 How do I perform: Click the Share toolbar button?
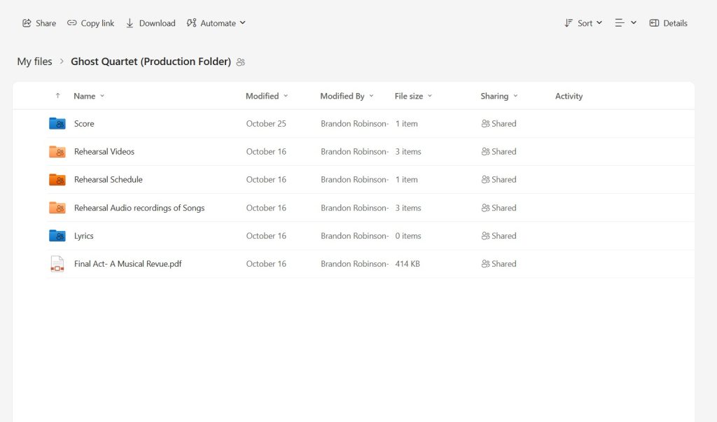pos(39,23)
